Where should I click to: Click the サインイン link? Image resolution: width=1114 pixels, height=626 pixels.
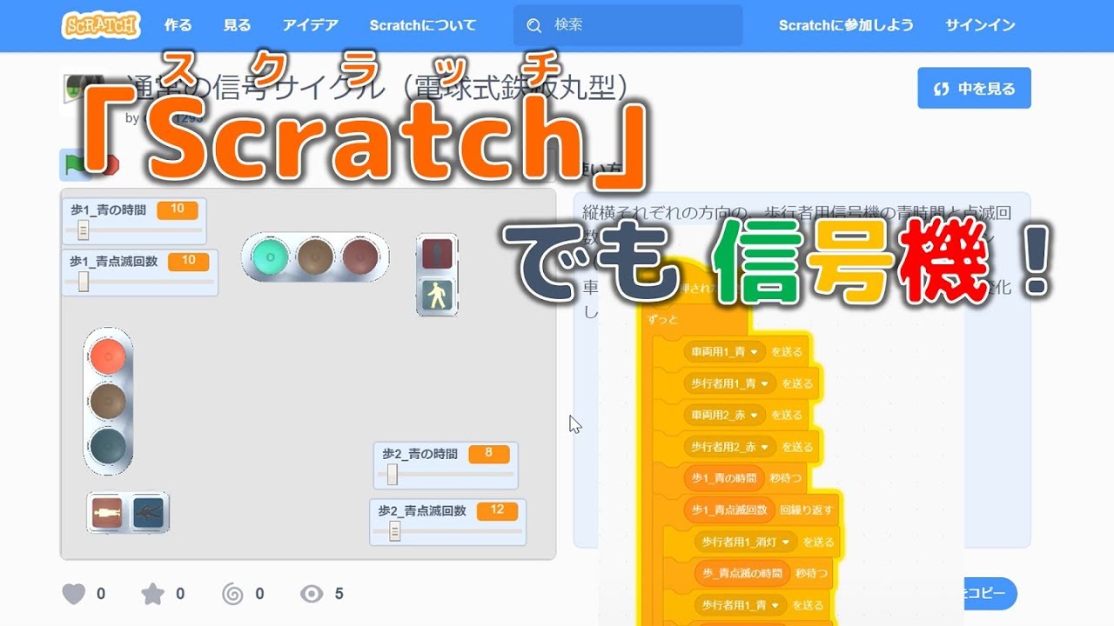(x=980, y=25)
